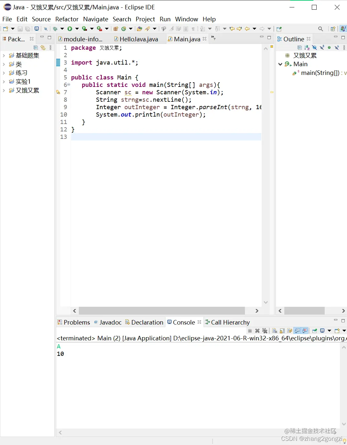Click the New Java Class icon
Viewport: 347px width, 445px height.
click(124, 29)
